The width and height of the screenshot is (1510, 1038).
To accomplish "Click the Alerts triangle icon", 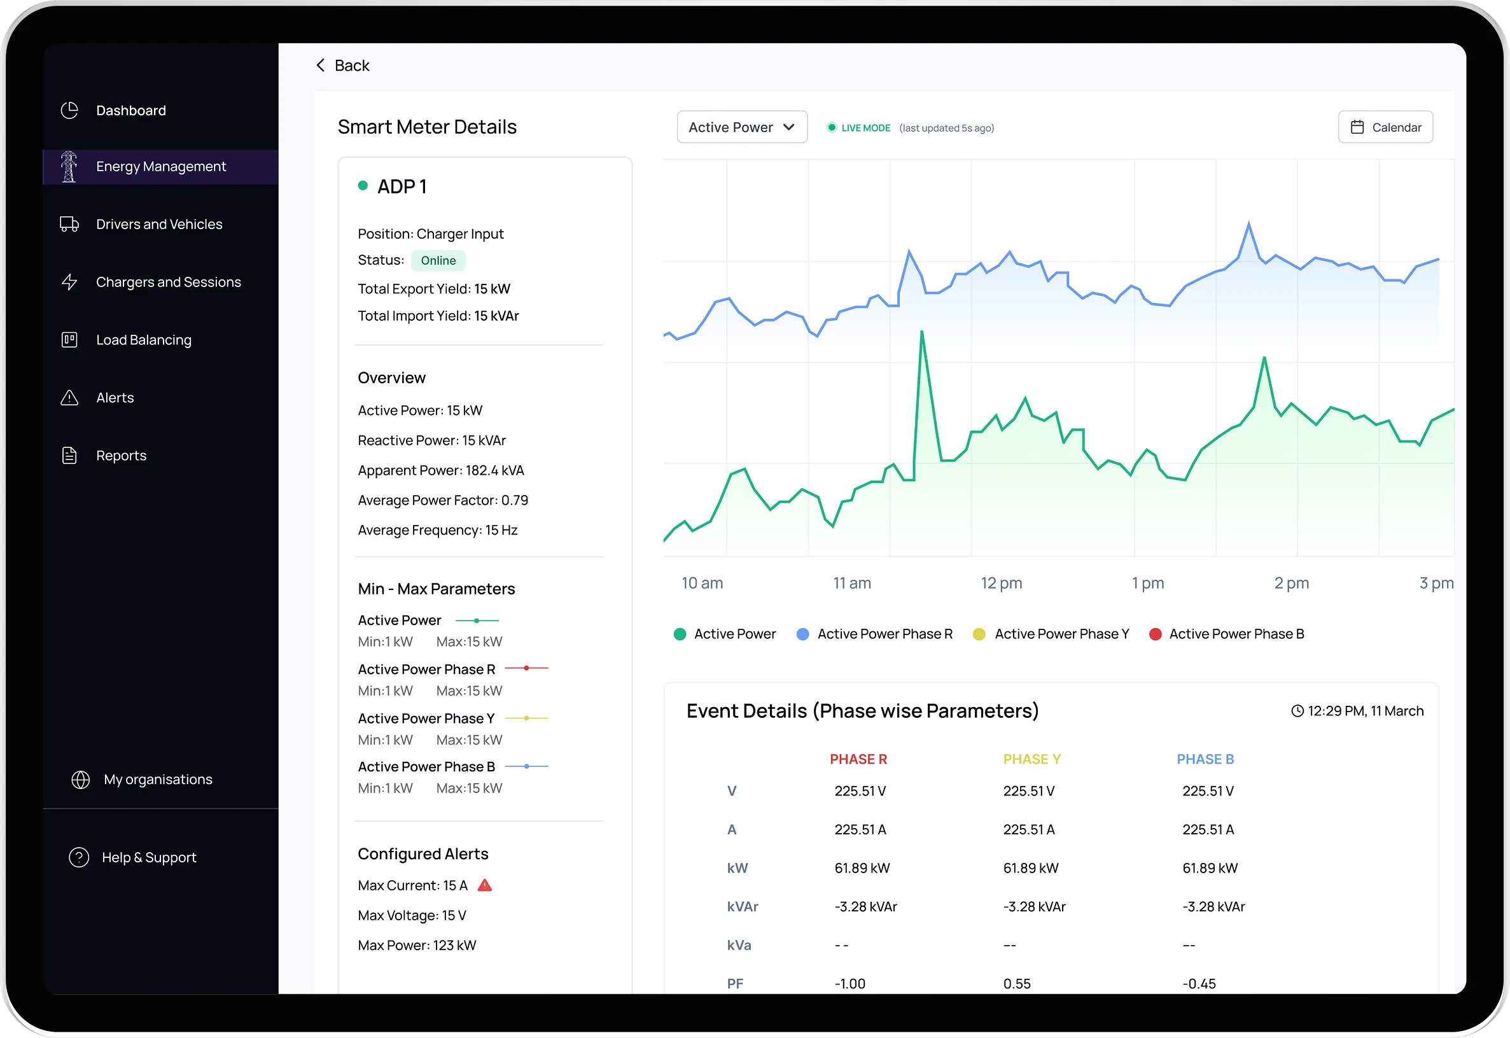I will coord(69,397).
